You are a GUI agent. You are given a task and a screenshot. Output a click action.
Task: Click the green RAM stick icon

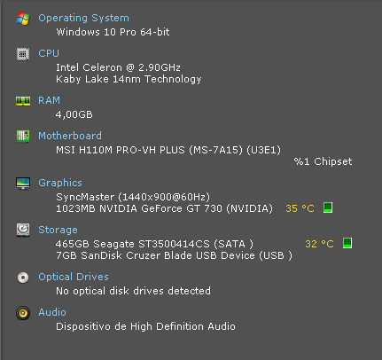[23, 101]
